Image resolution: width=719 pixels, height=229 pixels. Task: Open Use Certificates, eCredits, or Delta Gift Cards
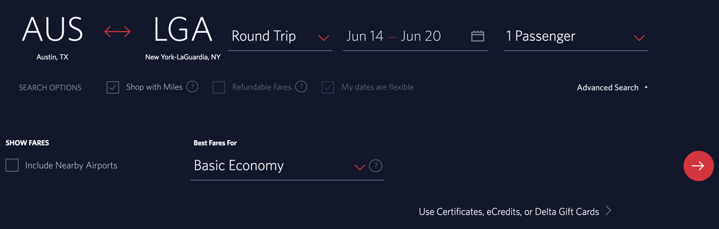click(x=509, y=211)
